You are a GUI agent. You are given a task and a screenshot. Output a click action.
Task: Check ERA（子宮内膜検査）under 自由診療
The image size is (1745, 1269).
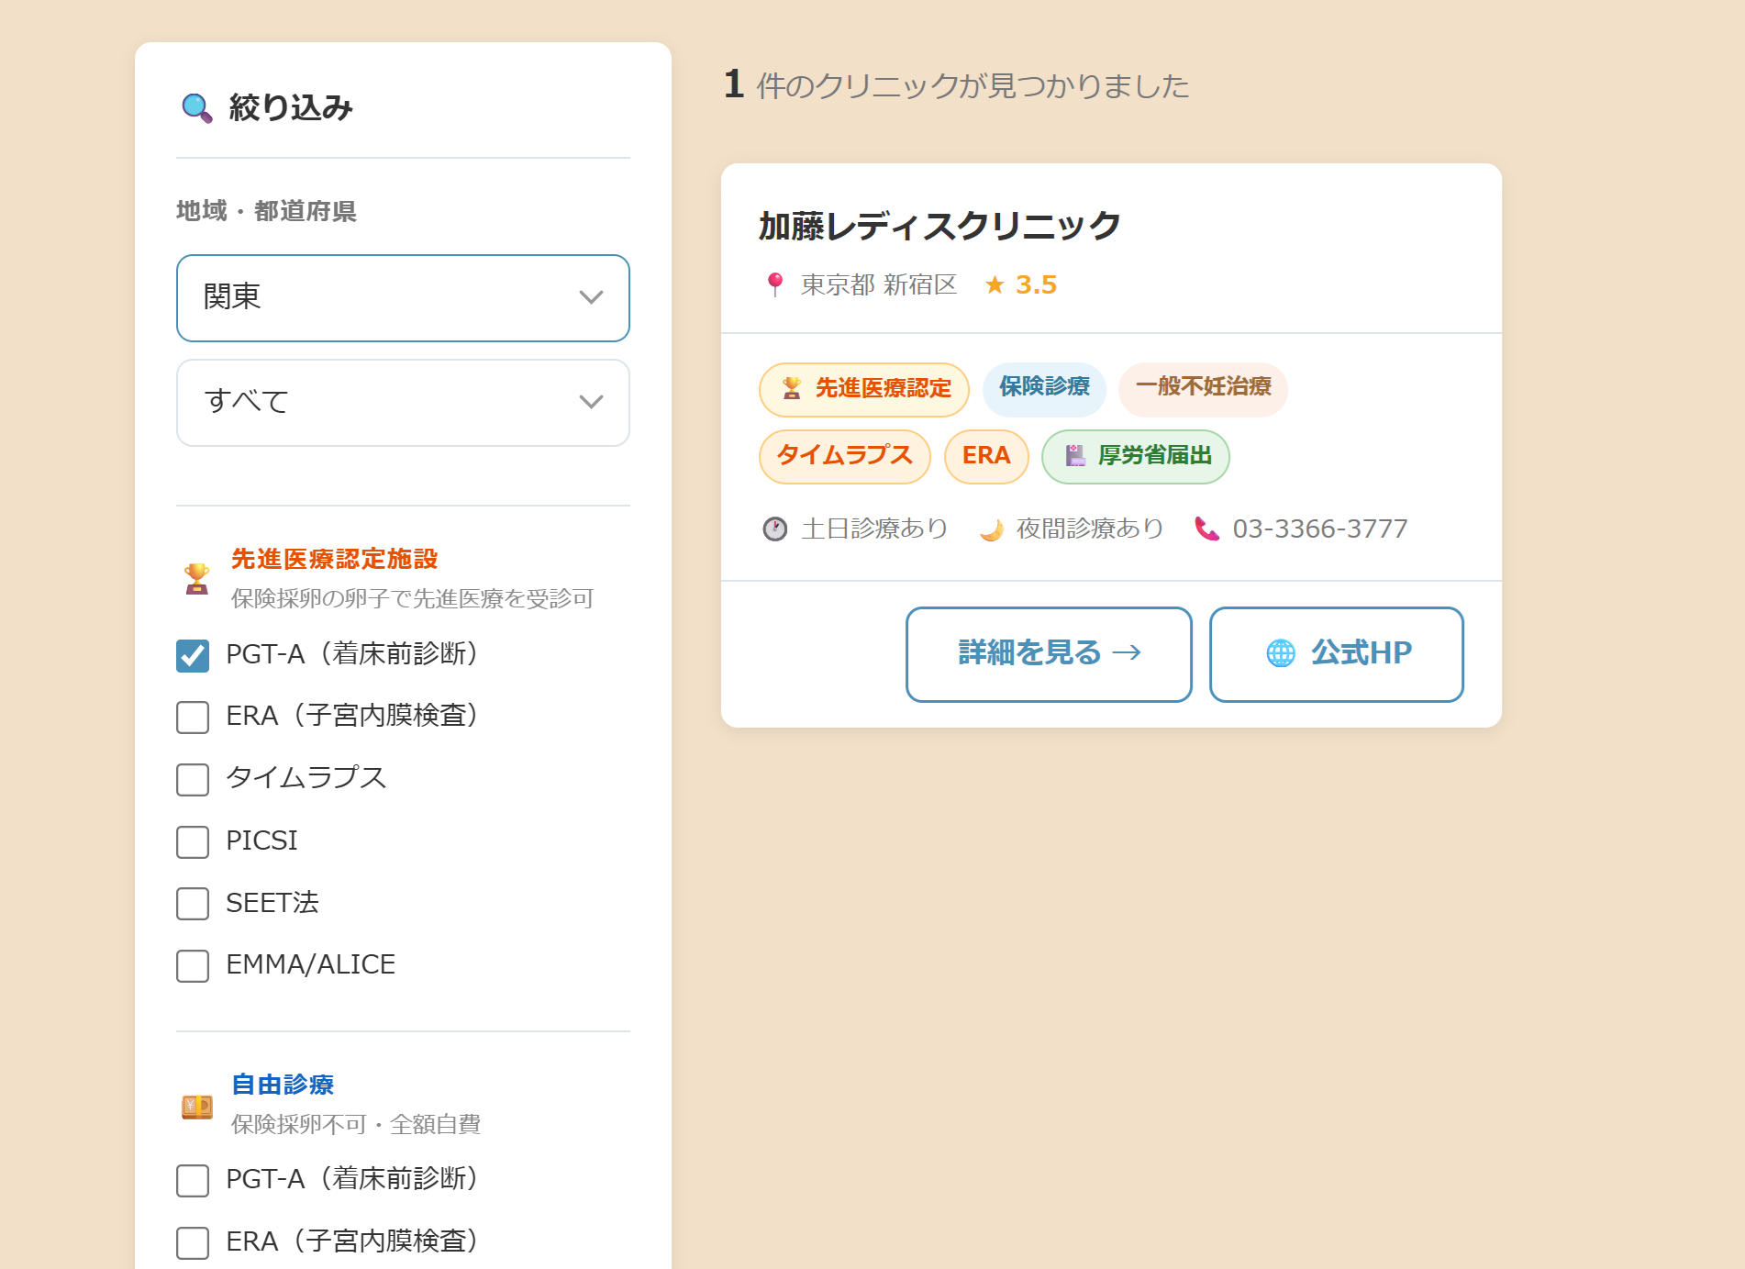click(193, 1242)
